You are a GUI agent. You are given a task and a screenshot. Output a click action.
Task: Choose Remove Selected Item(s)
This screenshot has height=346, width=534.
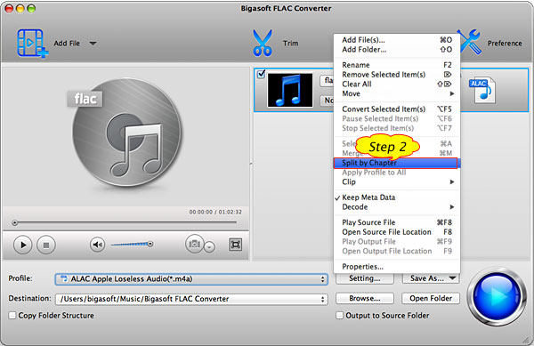[x=397, y=75]
